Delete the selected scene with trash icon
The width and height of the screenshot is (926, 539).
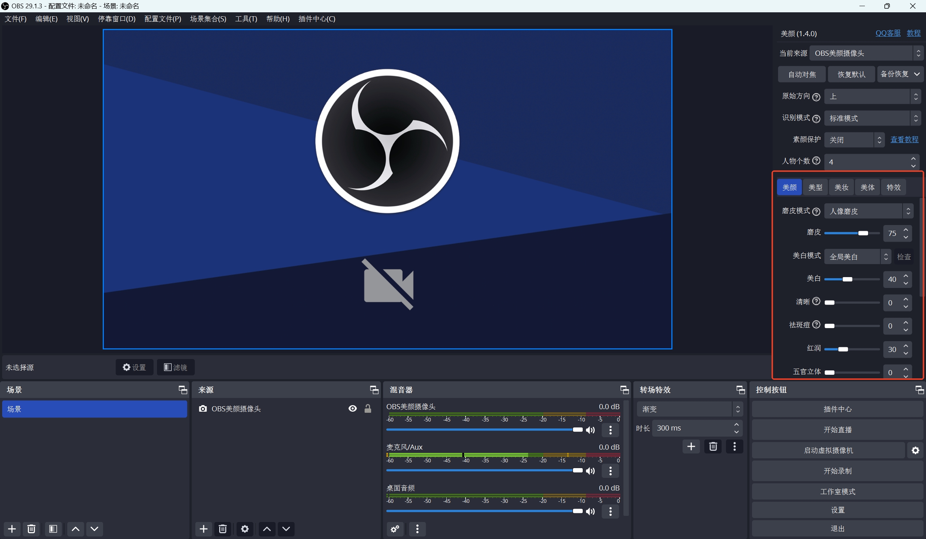pyautogui.click(x=31, y=529)
